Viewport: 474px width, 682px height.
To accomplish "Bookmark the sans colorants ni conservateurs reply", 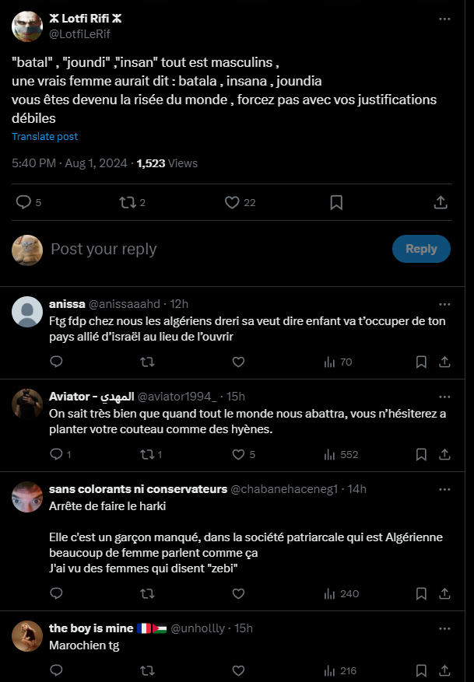I will point(421,593).
